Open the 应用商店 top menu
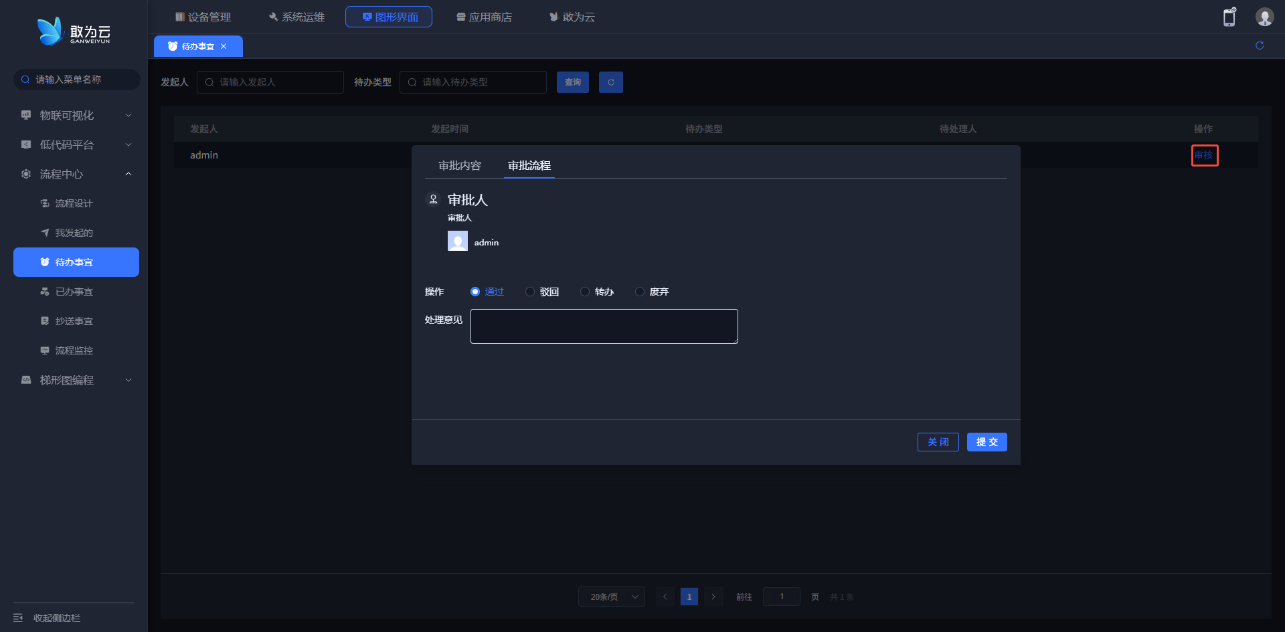The height and width of the screenshot is (632, 1285). pyautogui.click(x=484, y=17)
